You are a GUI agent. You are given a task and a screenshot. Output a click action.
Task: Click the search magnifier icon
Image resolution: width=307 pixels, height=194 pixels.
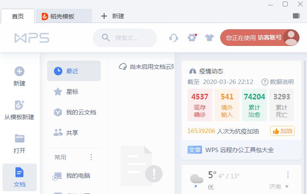tap(106, 38)
